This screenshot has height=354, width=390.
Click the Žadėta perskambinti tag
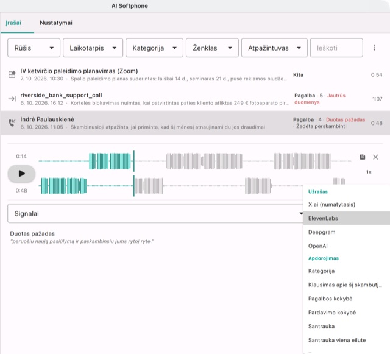pyautogui.click(x=321, y=126)
